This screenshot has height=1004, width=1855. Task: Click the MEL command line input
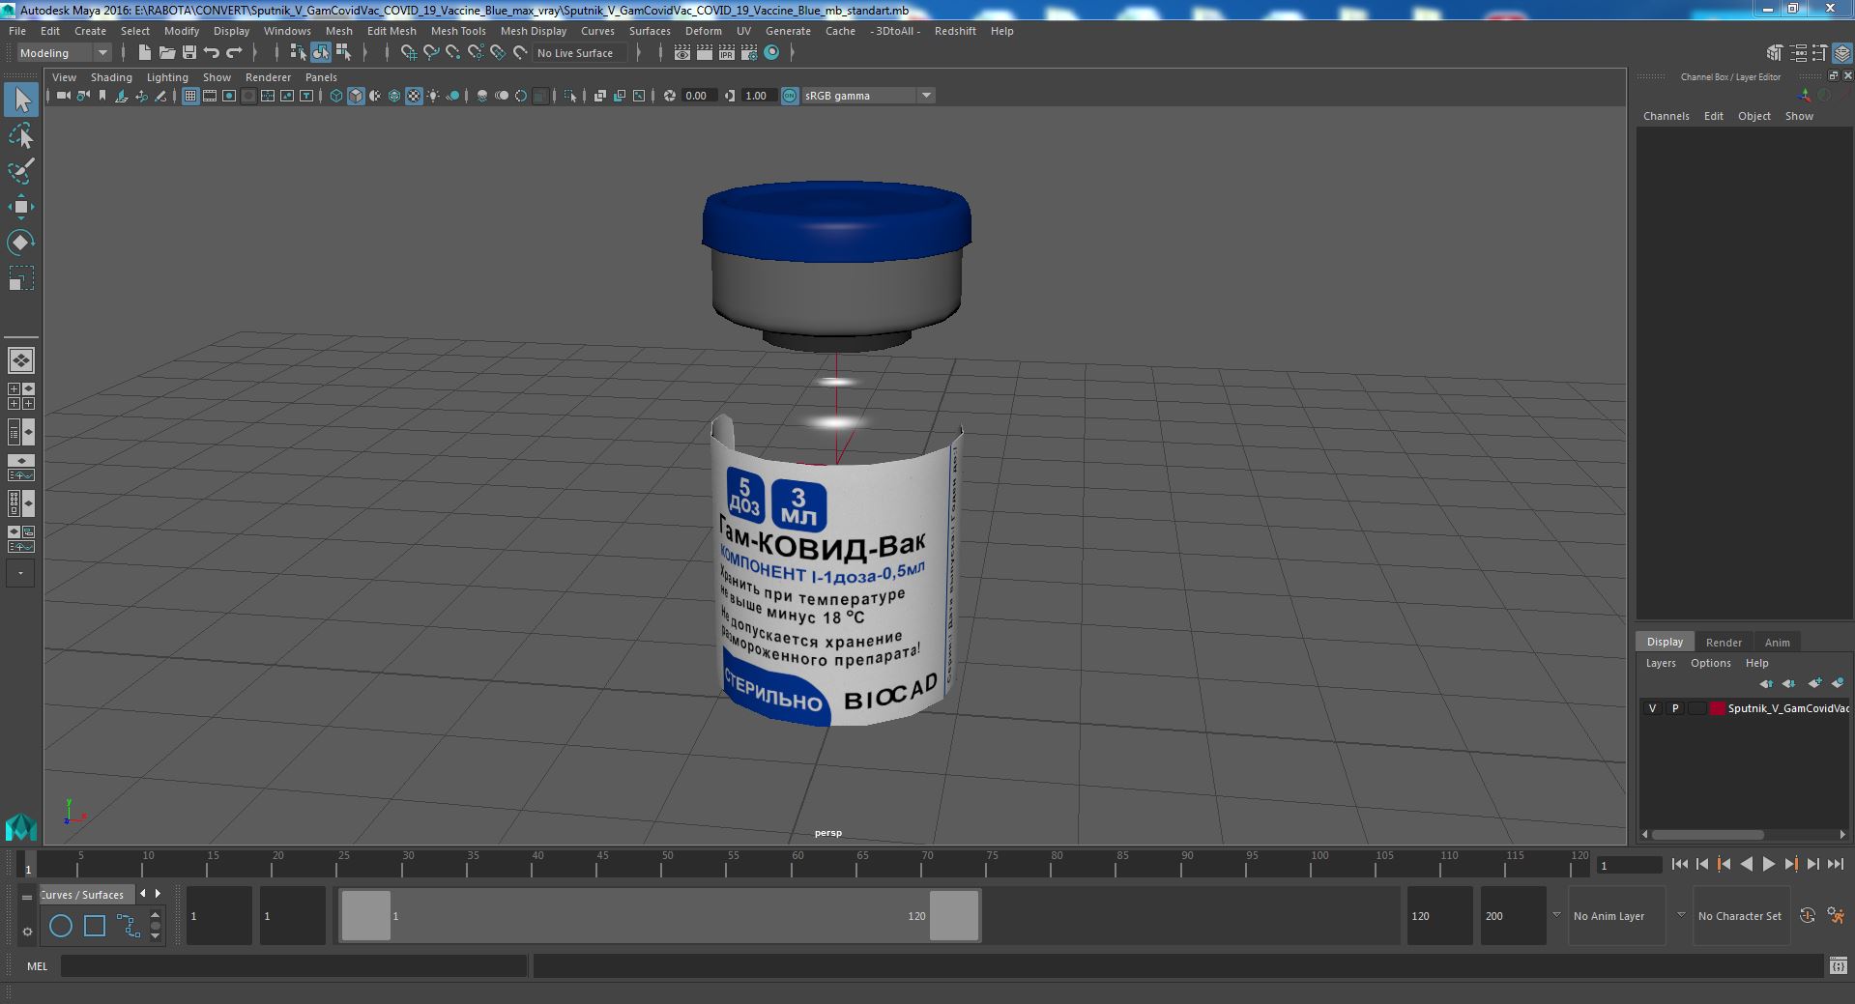click(x=294, y=965)
